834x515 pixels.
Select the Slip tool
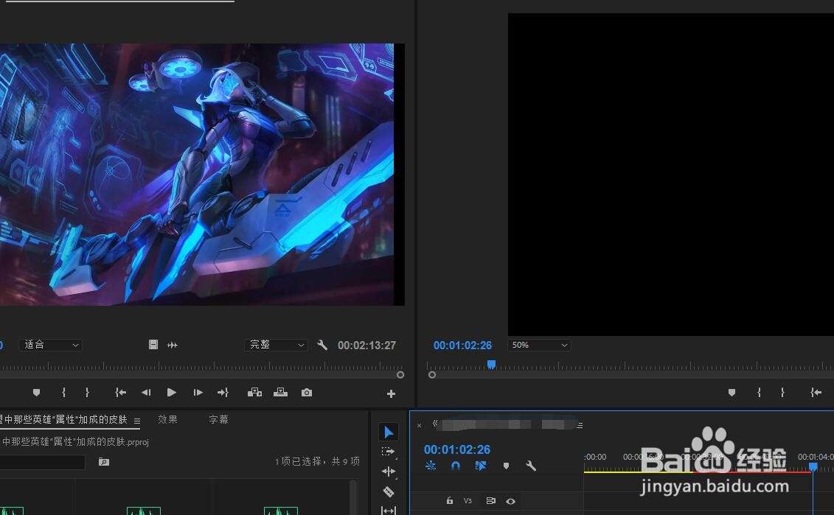click(389, 511)
